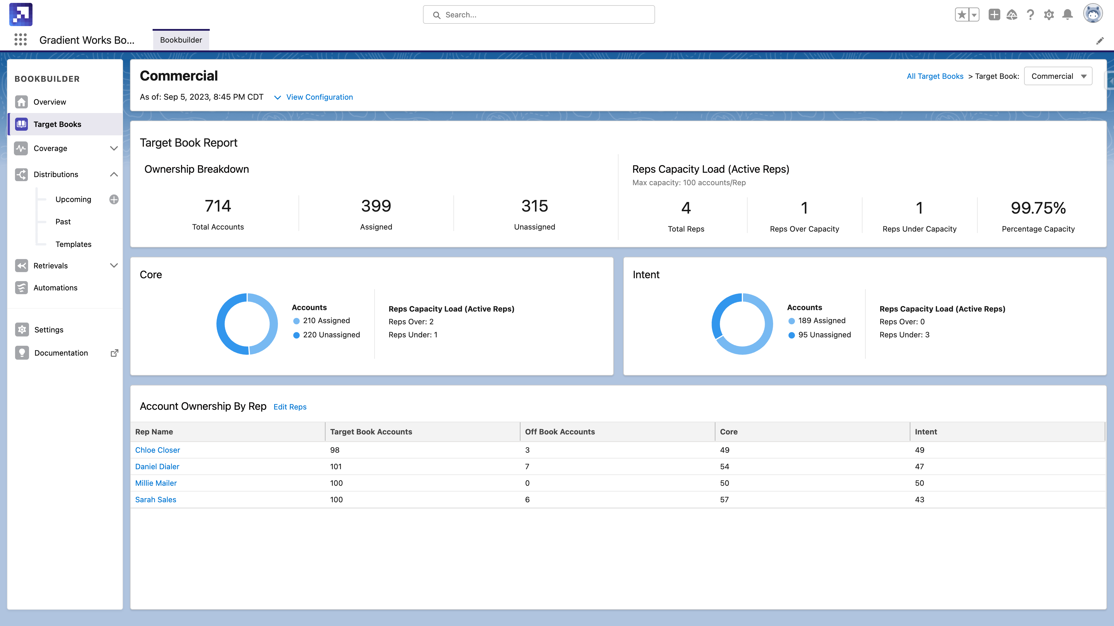1114x626 pixels.
Task: Expand View Configuration chevron
Action: tap(278, 98)
